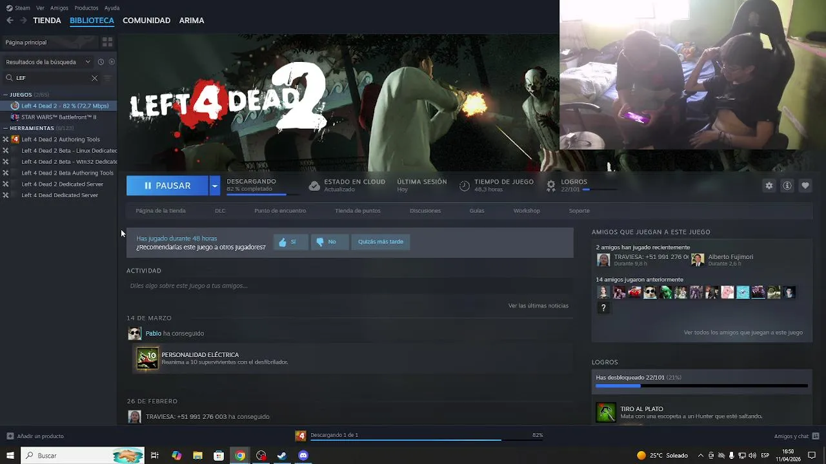Open the question mark unknown friend icon
Screen dimensions: 826x464
point(603,308)
